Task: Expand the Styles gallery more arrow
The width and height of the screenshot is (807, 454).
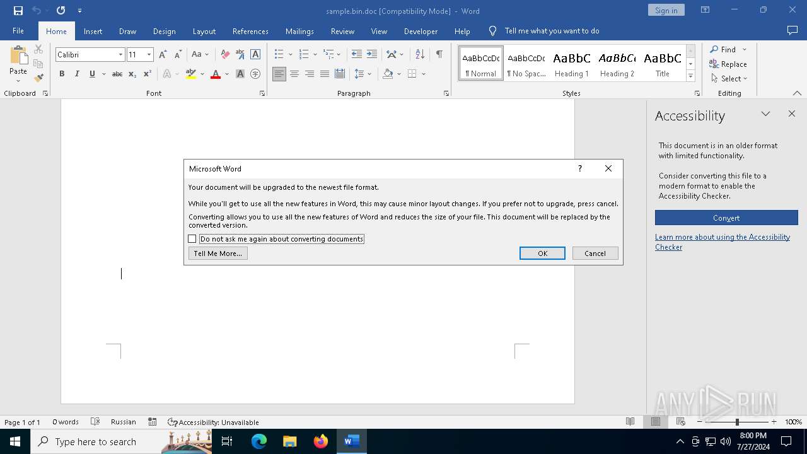Action: (x=690, y=76)
